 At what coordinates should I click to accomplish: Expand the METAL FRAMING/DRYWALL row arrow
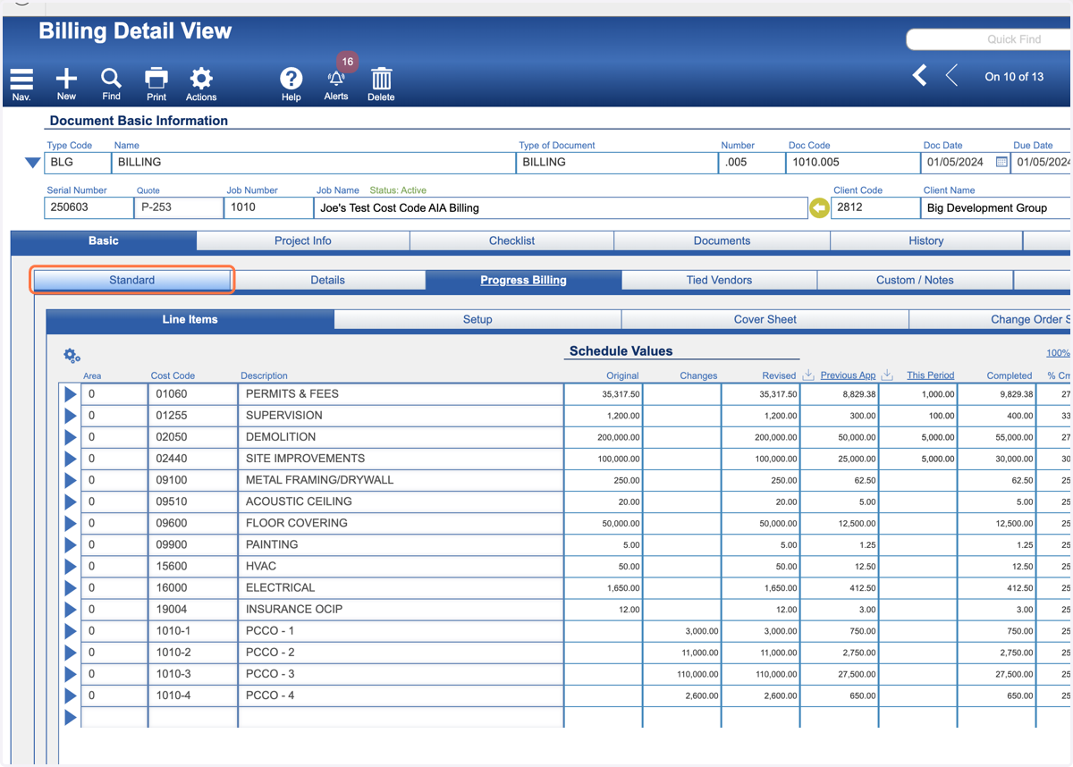click(x=71, y=480)
